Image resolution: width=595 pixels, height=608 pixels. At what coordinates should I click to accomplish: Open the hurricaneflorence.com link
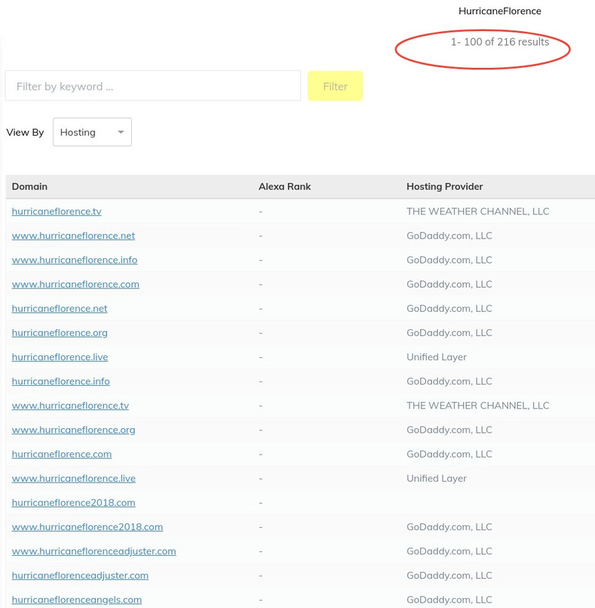pos(62,454)
